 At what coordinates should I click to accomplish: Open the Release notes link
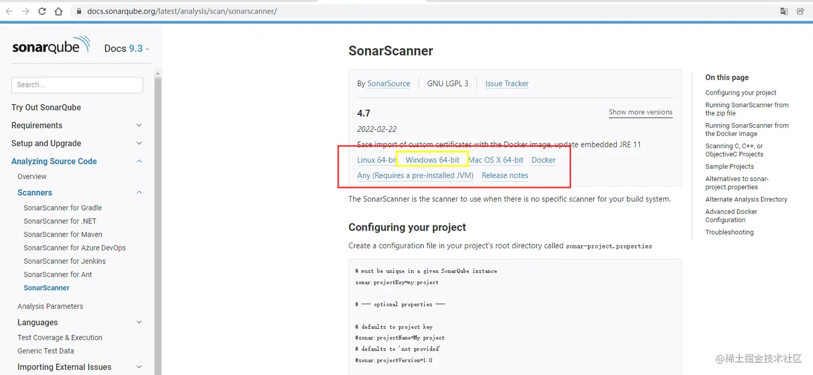pos(505,176)
